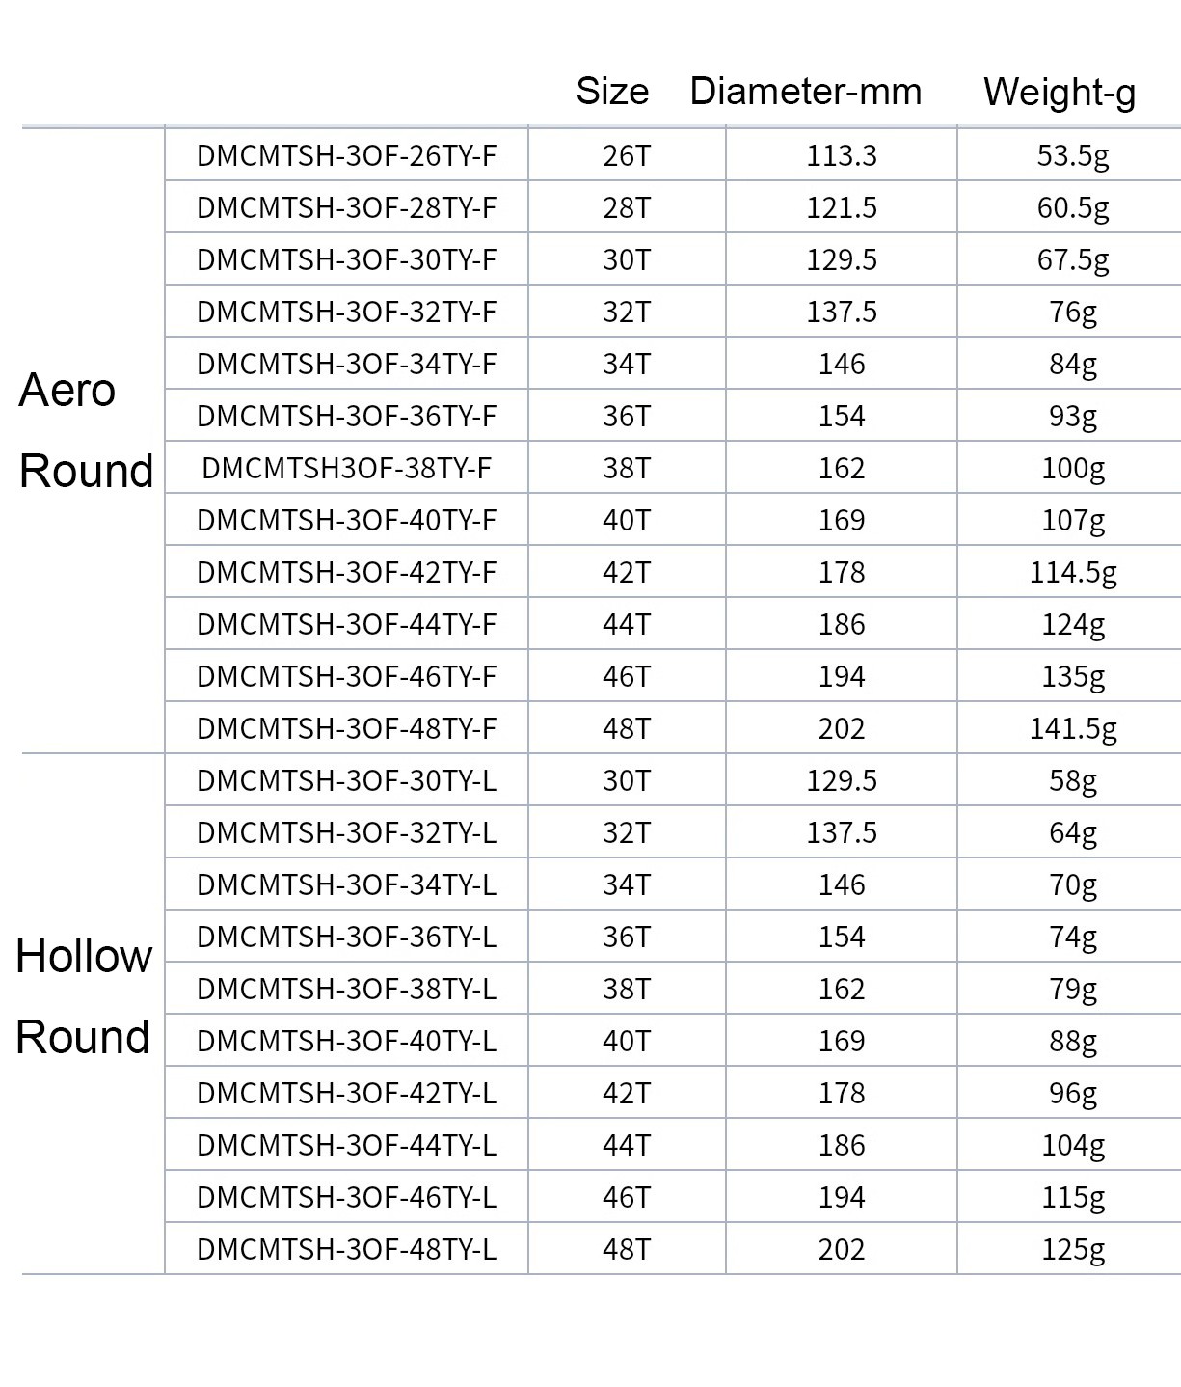Screen dimensions: 1181x1387
Task: Select the 125g weight cell
Action: coord(1073,1250)
